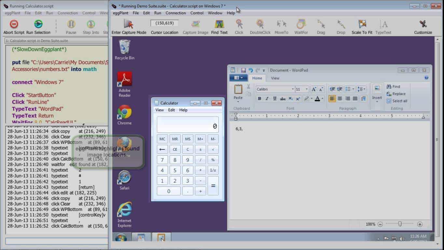Switch to the Home tab in WordPad

pos(257,78)
